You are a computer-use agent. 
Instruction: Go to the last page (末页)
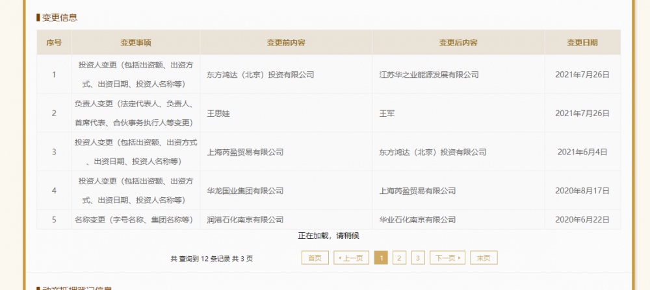484,258
